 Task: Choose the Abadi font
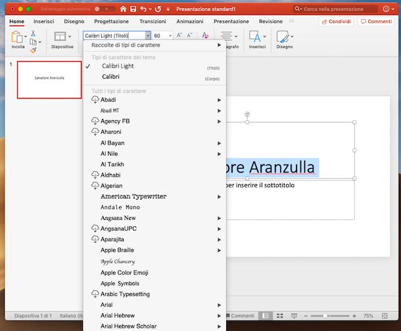tap(154, 100)
